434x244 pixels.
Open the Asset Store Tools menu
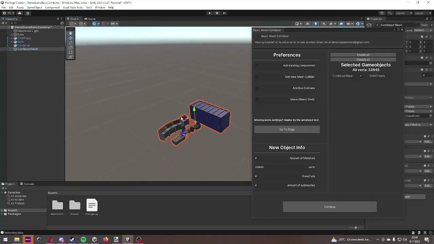tap(73, 7)
